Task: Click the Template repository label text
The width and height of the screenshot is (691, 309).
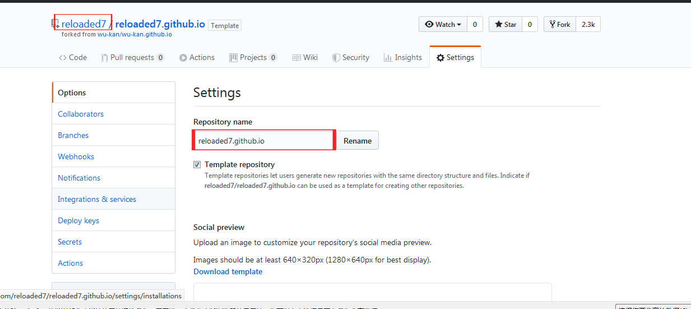Action: pos(240,164)
